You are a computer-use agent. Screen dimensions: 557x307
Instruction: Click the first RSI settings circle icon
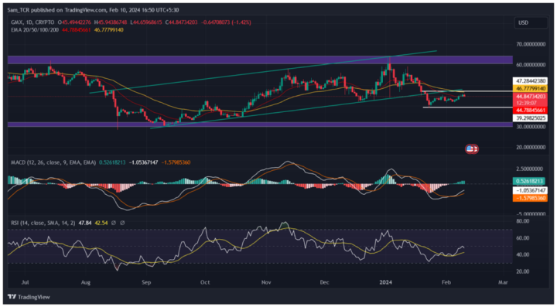[x=113, y=223]
